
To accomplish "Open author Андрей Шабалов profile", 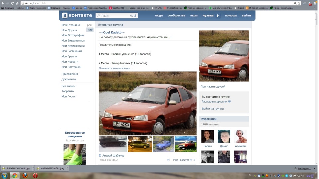I will pyautogui.click(x=113, y=156).
